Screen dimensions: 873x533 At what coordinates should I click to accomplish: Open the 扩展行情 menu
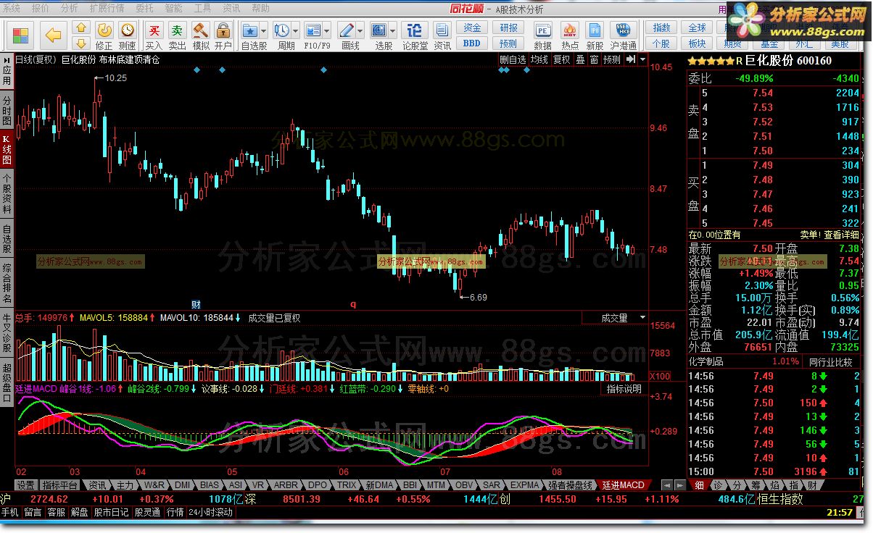(x=107, y=9)
